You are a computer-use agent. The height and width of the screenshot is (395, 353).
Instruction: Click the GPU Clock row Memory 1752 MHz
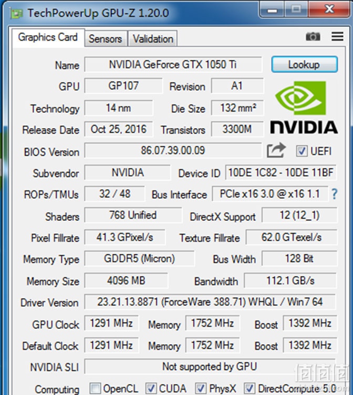click(x=212, y=323)
